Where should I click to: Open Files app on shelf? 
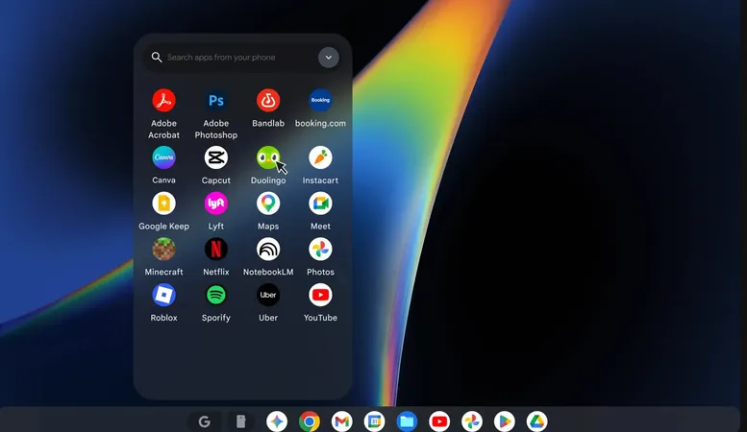pos(407,421)
